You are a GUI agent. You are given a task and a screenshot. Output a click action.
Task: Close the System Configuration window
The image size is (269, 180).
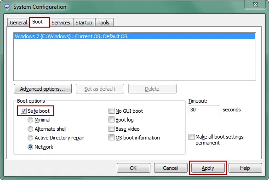(x=255, y=5)
